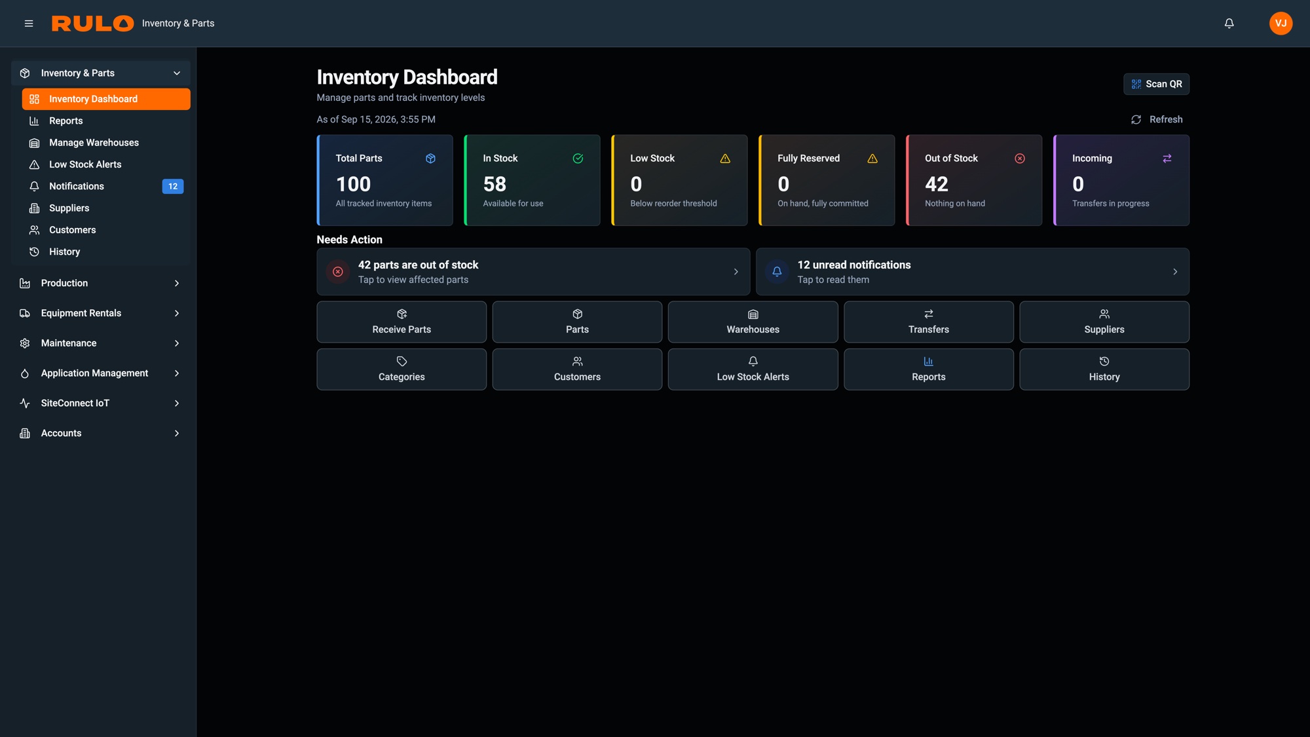
Task: Click the Fully Reserved warning icon
Action: coord(872,159)
